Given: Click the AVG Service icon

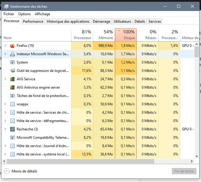Looking at the screenshot, I should [13, 79].
